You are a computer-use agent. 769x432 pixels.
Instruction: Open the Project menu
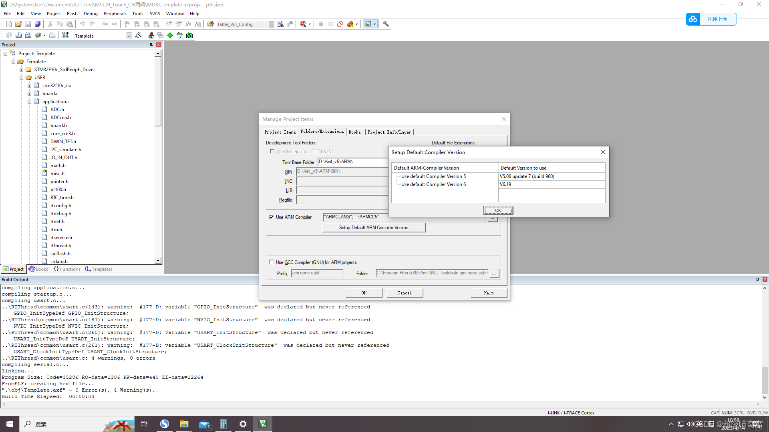(x=54, y=14)
